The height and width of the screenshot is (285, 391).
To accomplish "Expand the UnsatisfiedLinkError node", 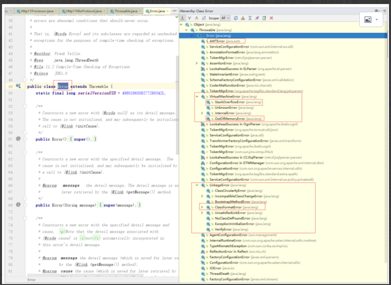I will [x=202, y=213].
